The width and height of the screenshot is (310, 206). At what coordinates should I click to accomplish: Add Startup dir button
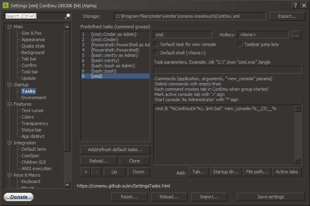tap(226, 172)
